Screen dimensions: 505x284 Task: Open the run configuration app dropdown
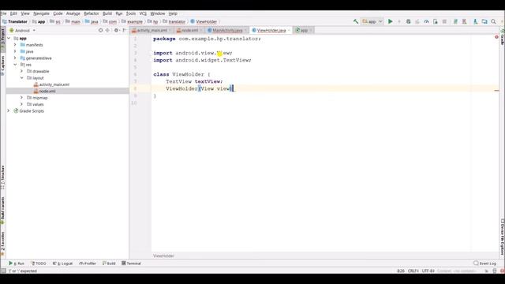coord(372,21)
